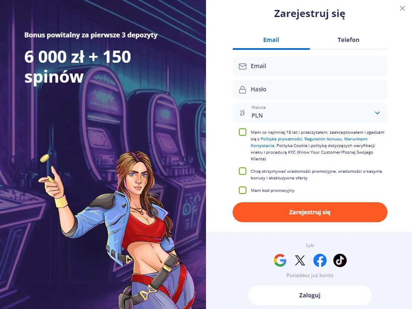Sign up with the Facebook icon

pos(320,260)
